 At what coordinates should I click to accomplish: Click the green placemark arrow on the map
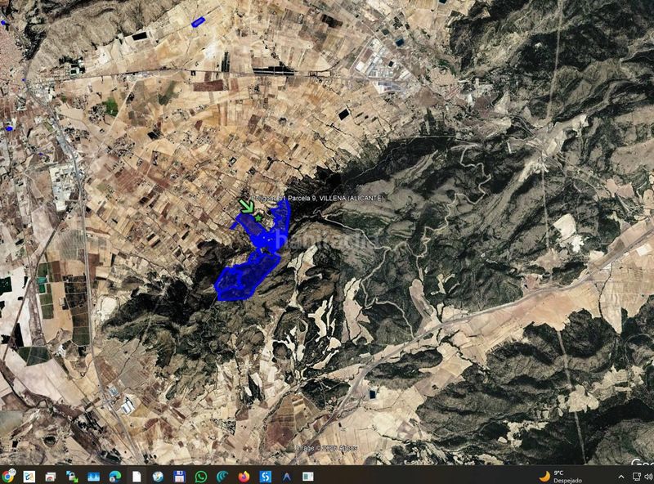pyautogui.click(x=247, y=206)
